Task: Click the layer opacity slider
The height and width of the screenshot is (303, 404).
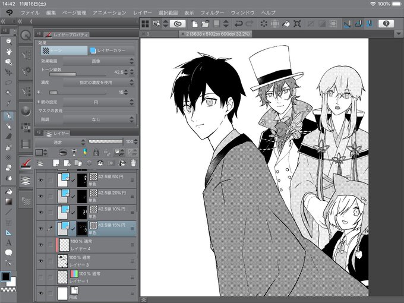Action: (x=106, y=141)
